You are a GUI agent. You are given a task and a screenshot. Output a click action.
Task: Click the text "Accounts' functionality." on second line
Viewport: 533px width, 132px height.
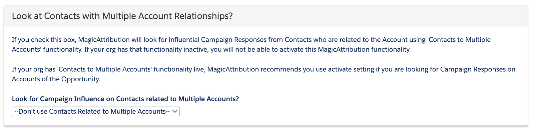(x=47, y=50)
